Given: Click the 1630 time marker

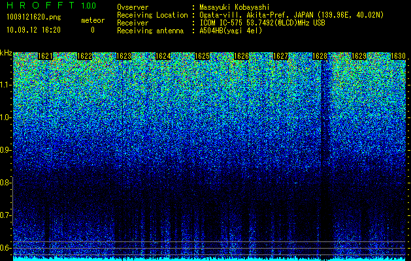Looking at the screenshot, I should pyautogui.click(x=398, y=56).
